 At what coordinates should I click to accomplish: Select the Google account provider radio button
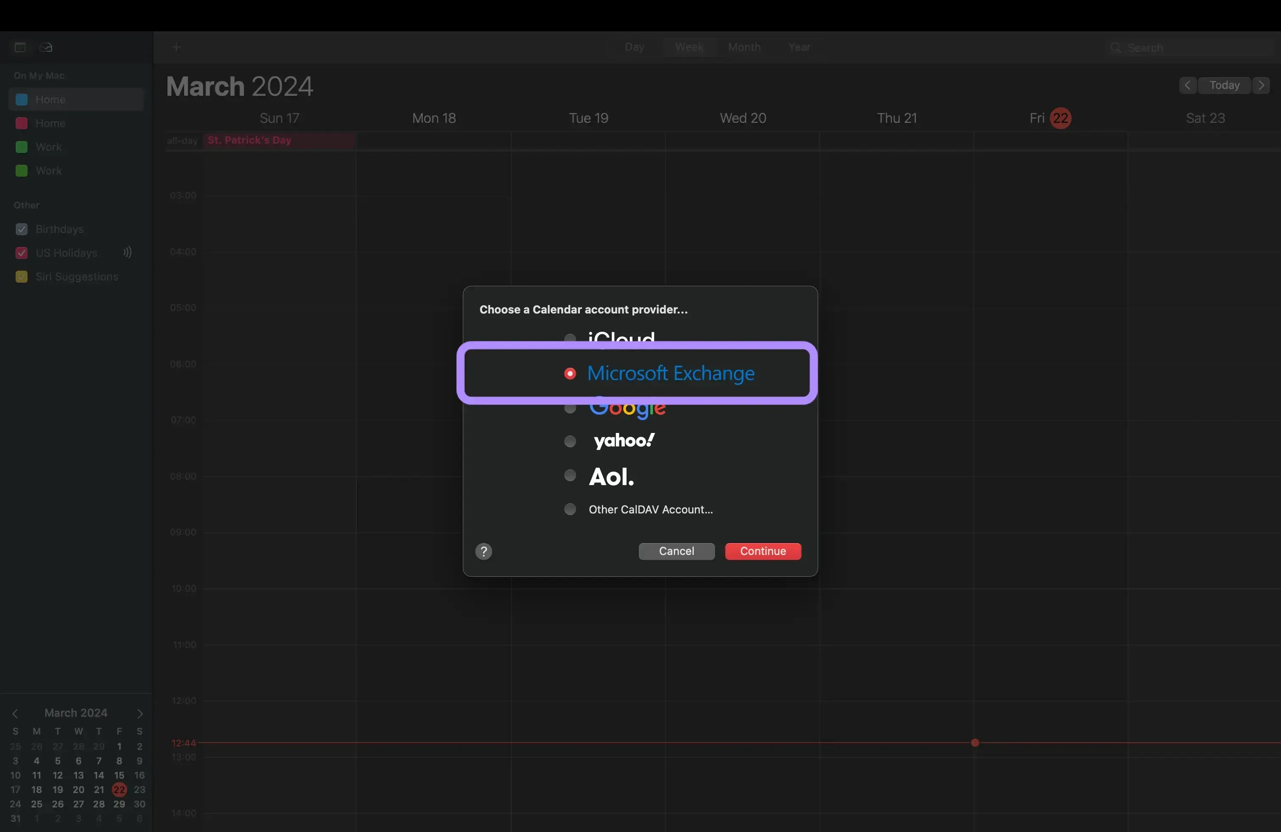click(570, 408)
